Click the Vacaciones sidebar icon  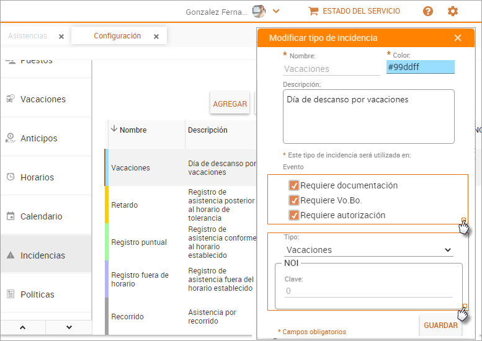[11, 99]
